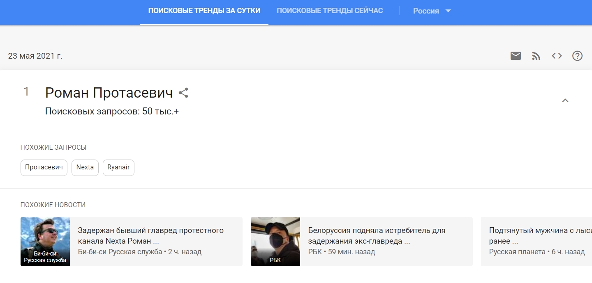Collapse the Роман Протасевич trend chevron

565,100
